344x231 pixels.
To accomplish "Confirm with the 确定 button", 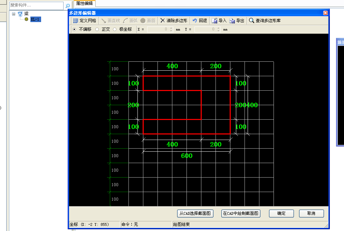I will point(281,213).
